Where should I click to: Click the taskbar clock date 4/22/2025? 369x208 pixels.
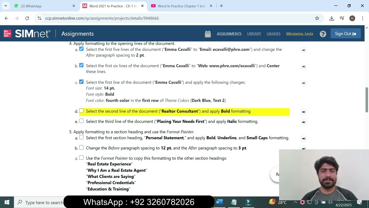click(x=343, y=205)
